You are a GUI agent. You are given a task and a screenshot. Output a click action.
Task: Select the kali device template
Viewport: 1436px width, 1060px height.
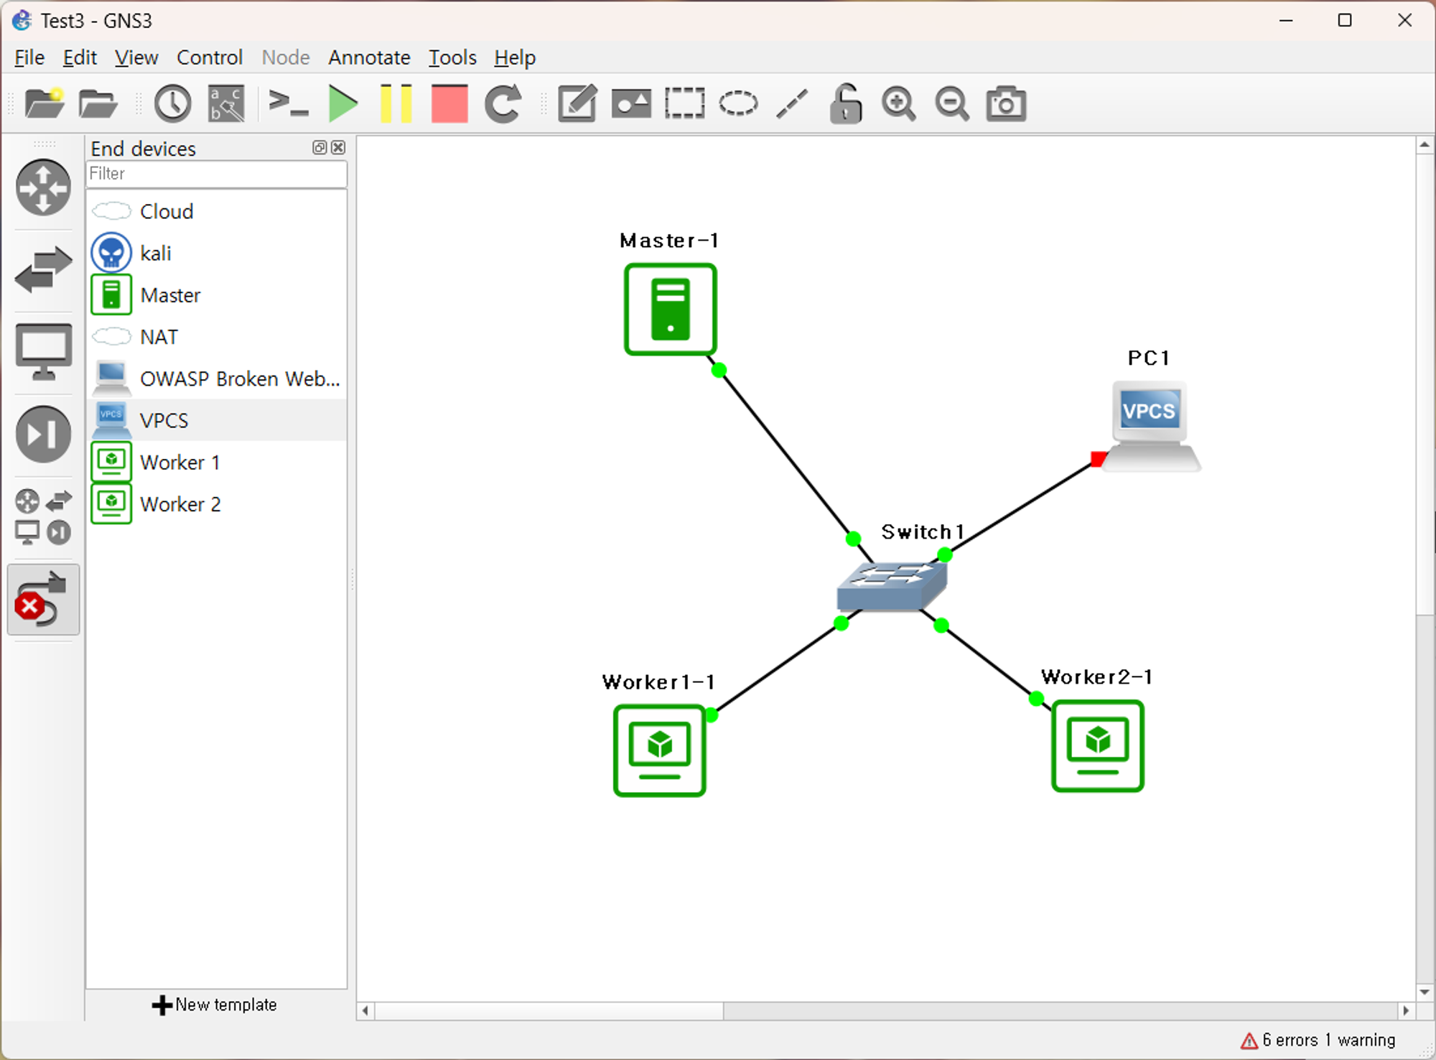216,253
